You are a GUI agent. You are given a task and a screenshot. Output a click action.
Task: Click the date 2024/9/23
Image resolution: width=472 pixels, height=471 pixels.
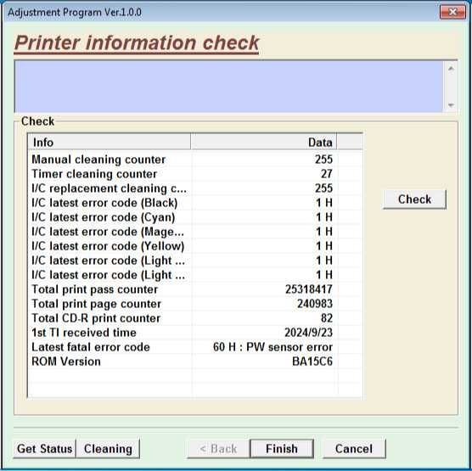pos(308,333)
